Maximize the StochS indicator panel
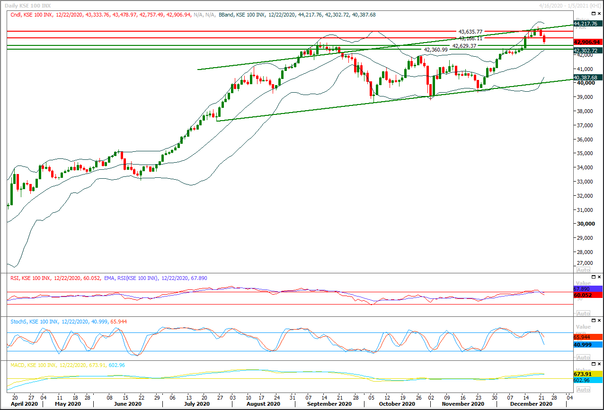This screenshot has height=410, width=604. [x=593, y=321]
